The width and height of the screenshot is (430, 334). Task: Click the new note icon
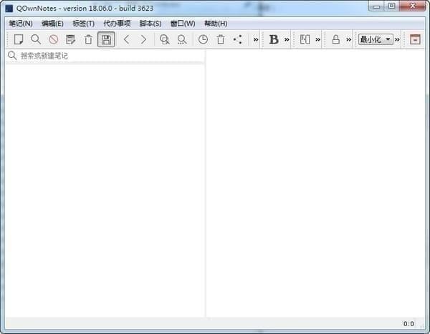19,39
